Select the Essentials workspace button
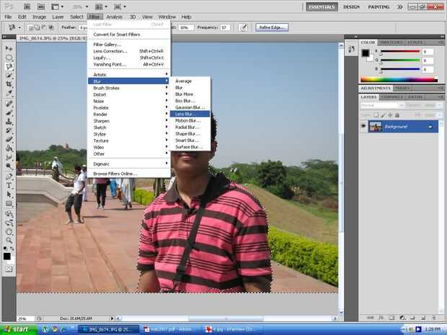The image size is (447, 335). point(322,6)
